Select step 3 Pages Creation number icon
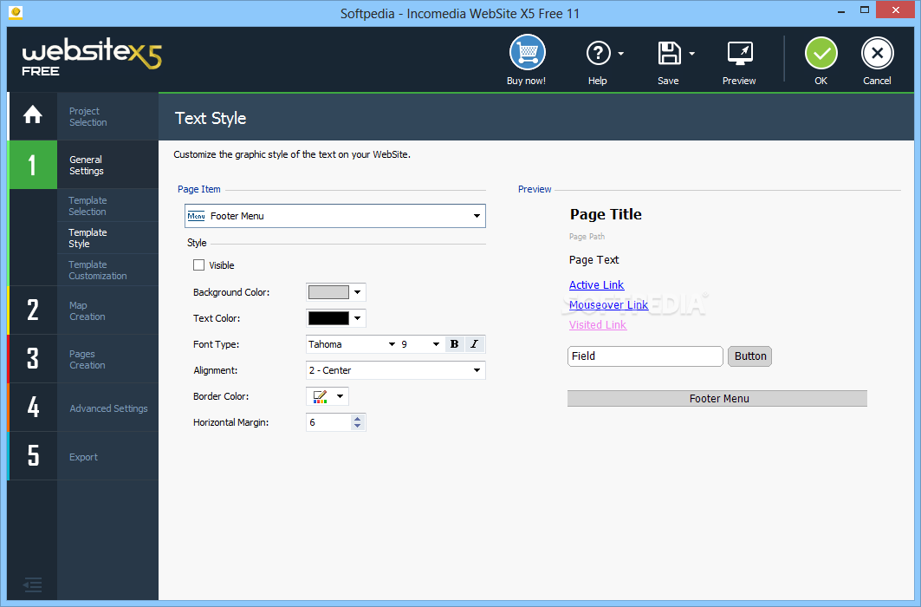The width and height of the screenshot is (921, 607). tap(32, 359)
